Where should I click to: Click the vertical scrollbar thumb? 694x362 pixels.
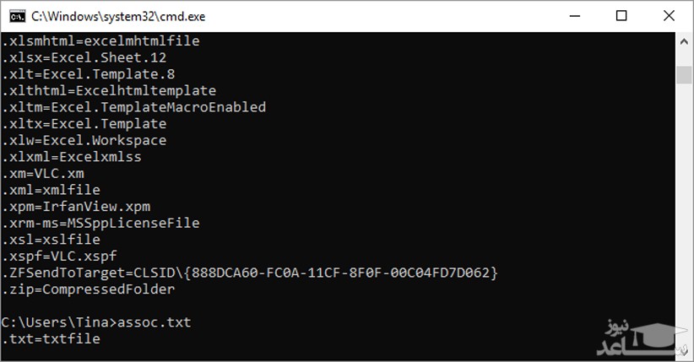pos(684,74)
